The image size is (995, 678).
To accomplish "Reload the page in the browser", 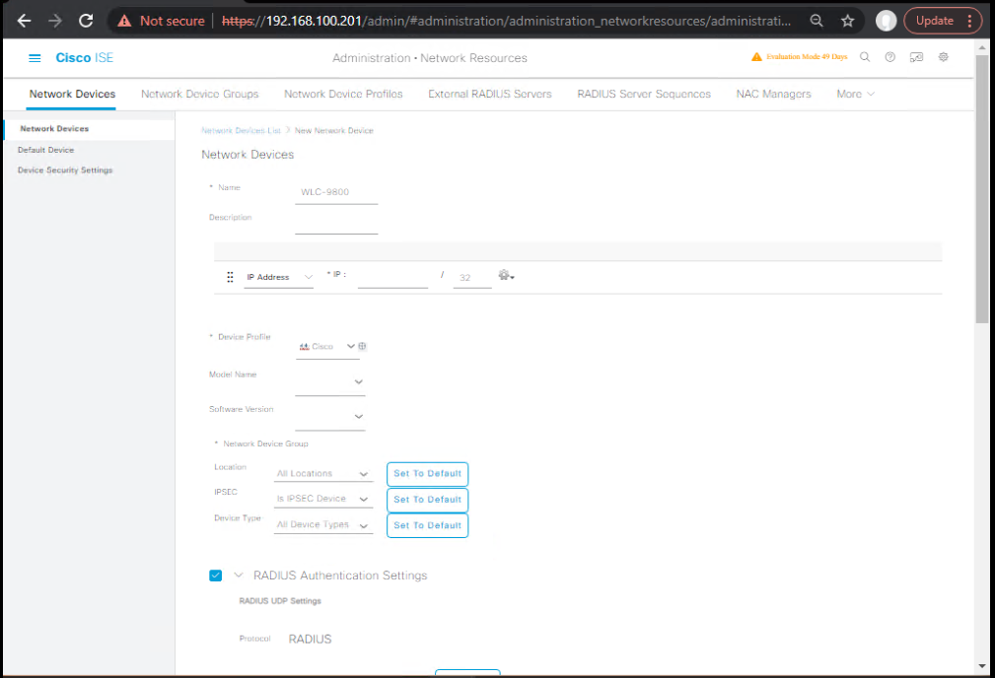I will 86,21.
